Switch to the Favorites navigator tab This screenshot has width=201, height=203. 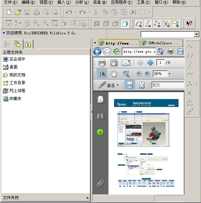[28, 45]
